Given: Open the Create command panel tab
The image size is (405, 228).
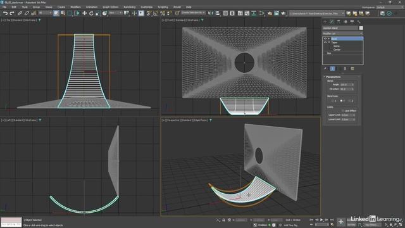Looking at the screenshot, I should coord(325,22).
